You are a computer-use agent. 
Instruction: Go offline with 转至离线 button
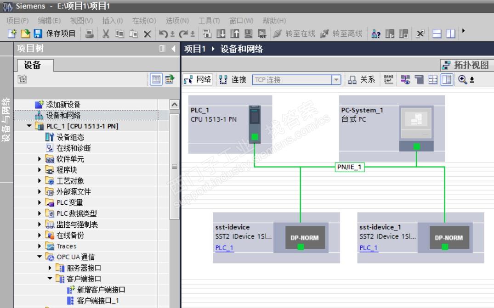coord(341,34)
